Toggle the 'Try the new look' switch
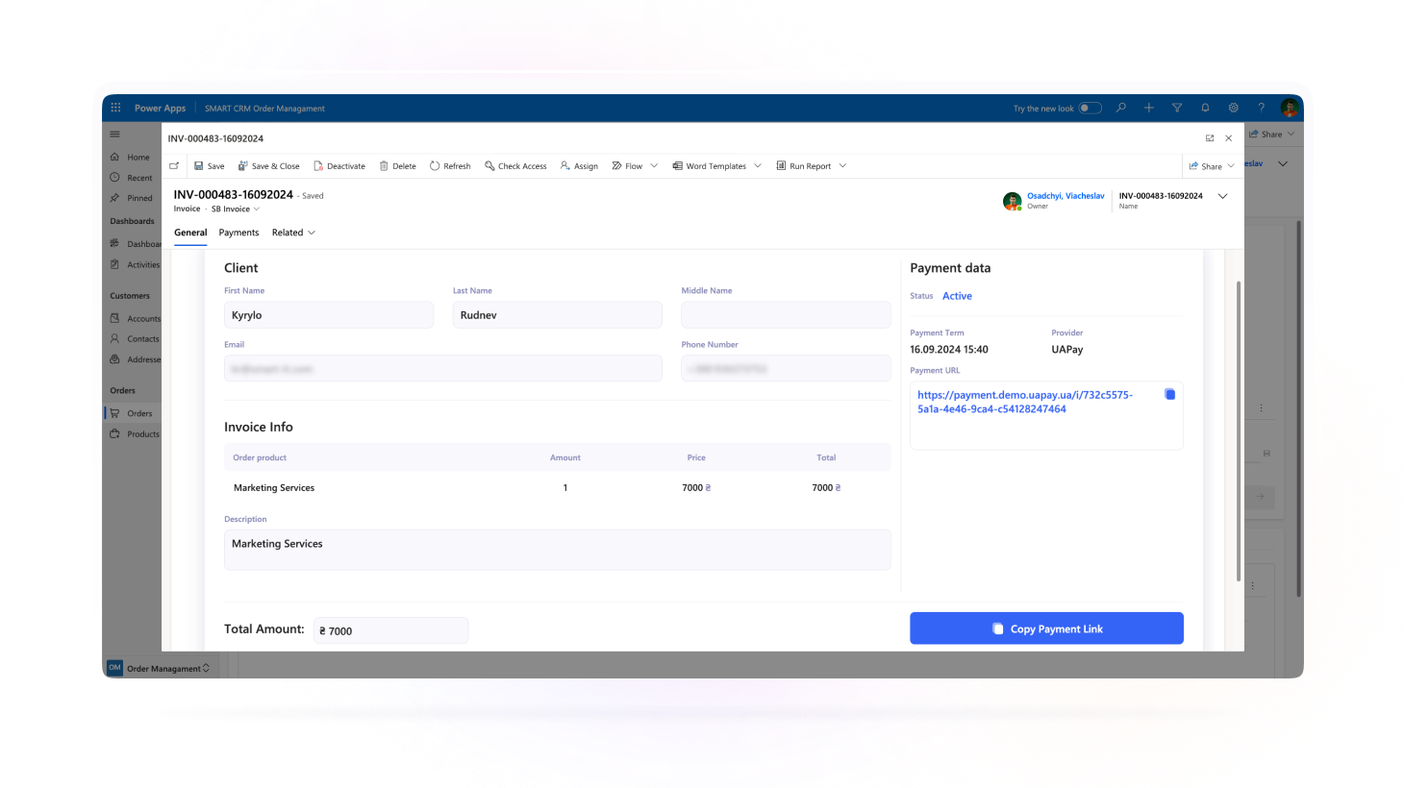Screen dimensions: 1404x788 [x=1090, y=108]
